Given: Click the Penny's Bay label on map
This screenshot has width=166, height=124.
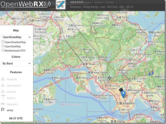Looking at the screenshot, I should tap(51, 101).
